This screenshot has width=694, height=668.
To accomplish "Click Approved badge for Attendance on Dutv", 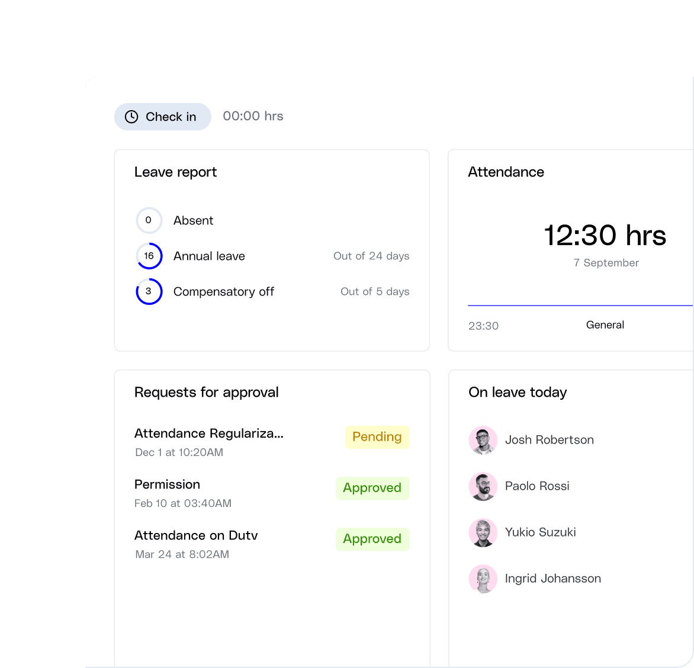I will click(x=372, y=539).
